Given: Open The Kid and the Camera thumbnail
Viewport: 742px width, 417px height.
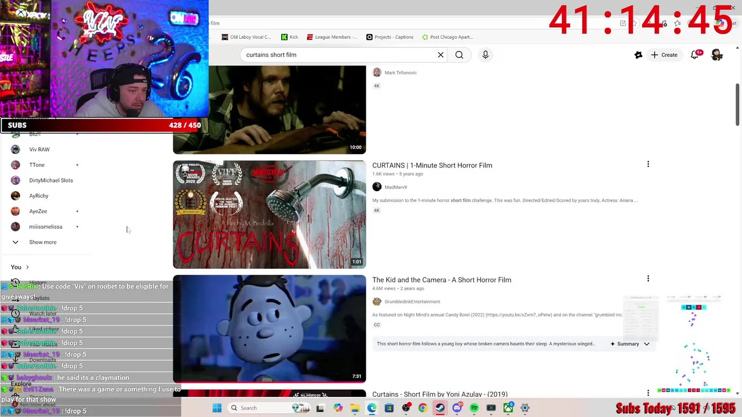Looking at the screenshot, I should pos(270,328).
